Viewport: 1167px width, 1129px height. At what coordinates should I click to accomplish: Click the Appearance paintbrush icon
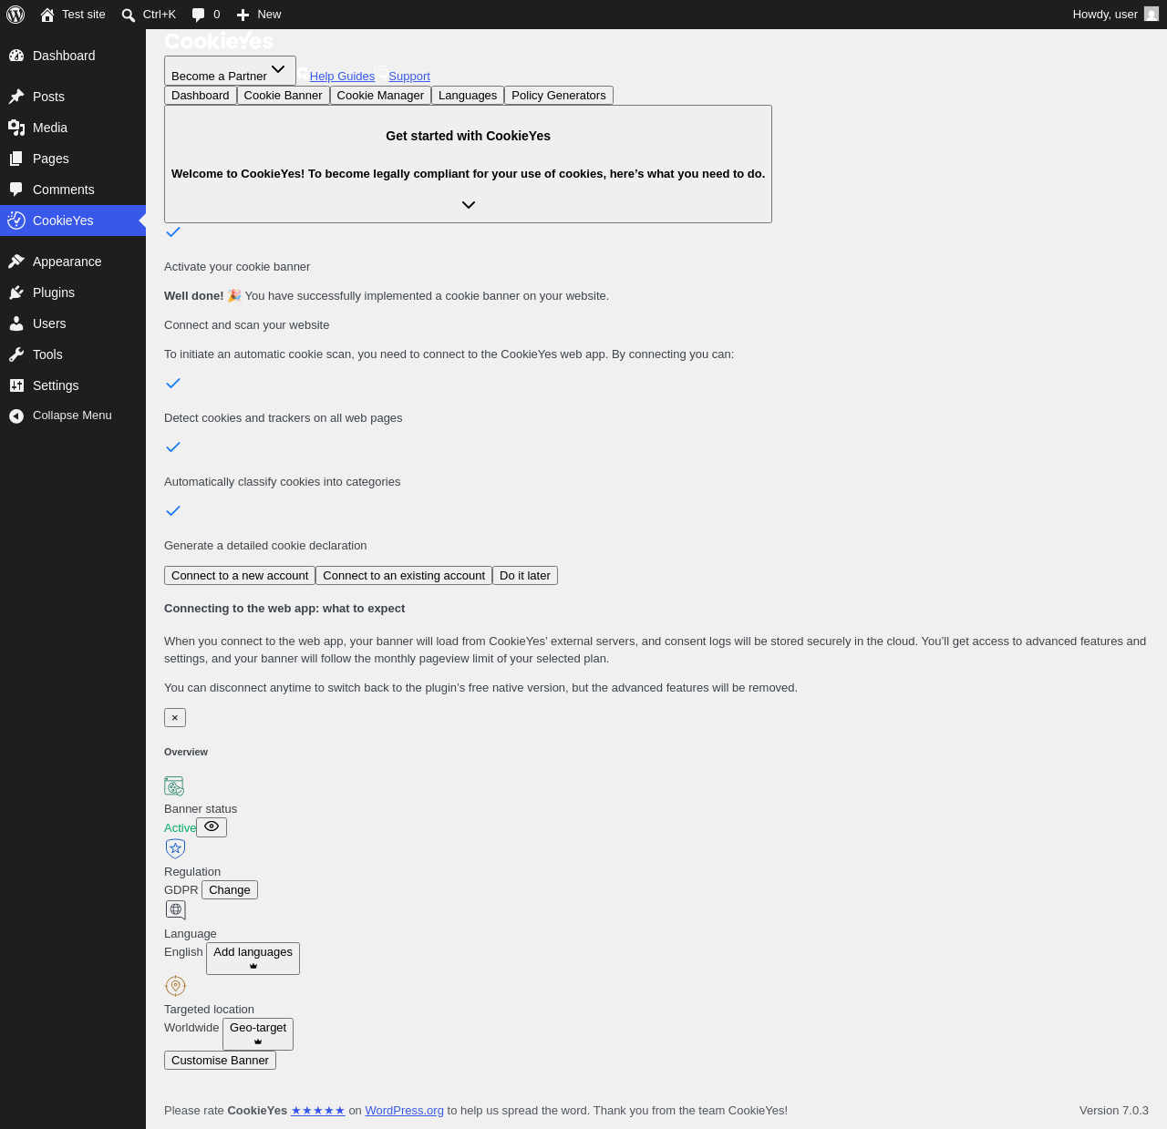pos(16,262)
